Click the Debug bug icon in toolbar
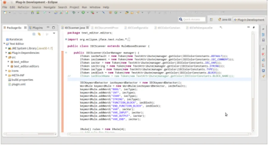The width and height of the screenshot is (270, 146). 74,12
